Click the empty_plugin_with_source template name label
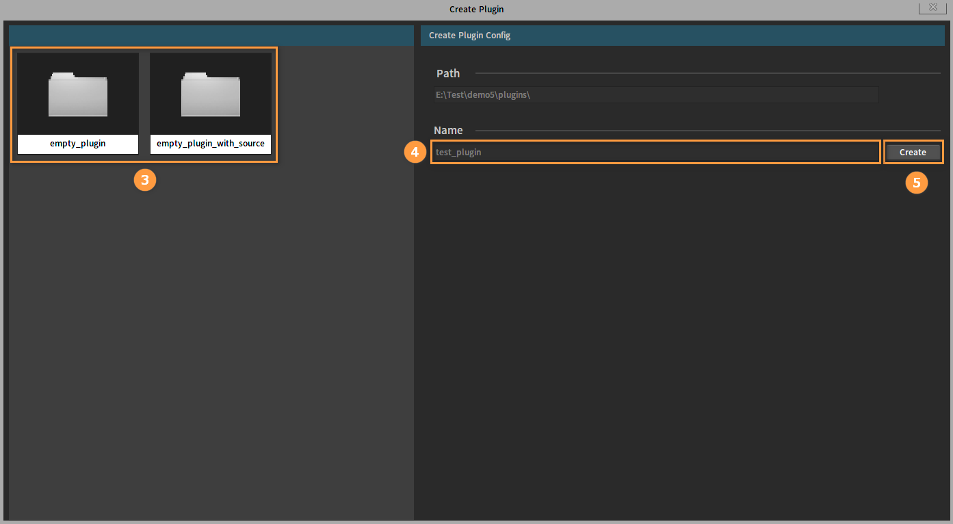 (211, 144)
